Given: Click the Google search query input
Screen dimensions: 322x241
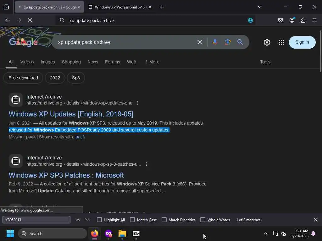Looking at the screenshot, I should (x=125, y=42).
